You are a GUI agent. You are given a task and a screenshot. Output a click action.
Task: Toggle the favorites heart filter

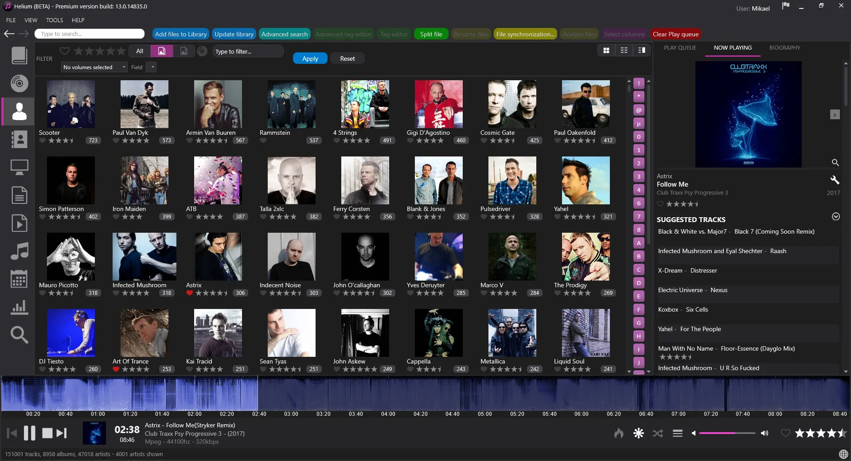pos(65,51)
